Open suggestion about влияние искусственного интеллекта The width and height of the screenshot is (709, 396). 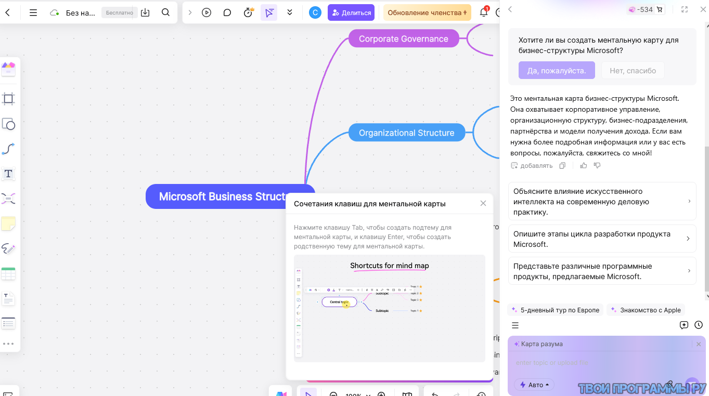pos(602,201)
